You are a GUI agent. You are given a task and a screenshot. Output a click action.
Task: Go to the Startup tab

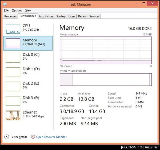pyautogui.click(x=61, y=16)
